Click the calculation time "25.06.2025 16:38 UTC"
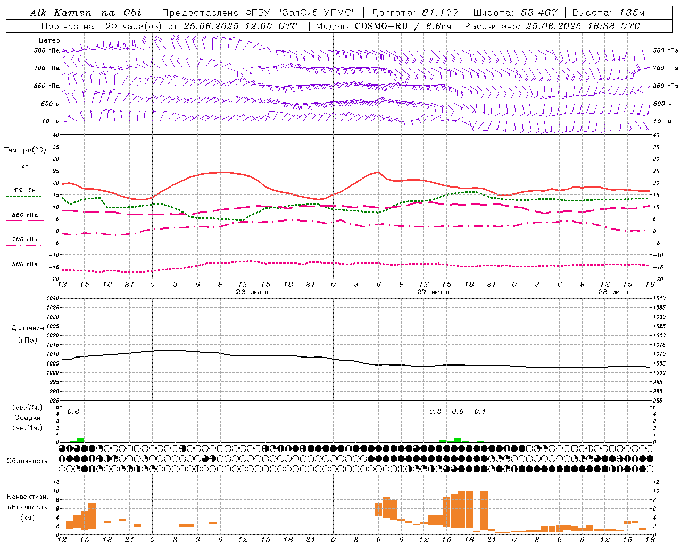 click(x=583, y=26)
